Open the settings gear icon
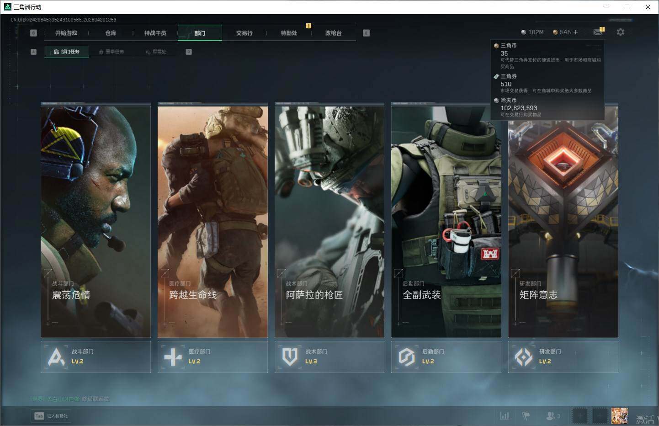 (x=620, y=32)
